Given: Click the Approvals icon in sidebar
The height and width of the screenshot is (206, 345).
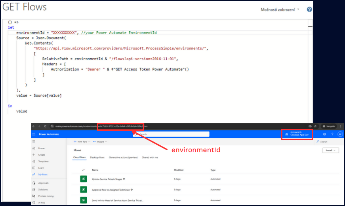Looking at the screenshot, I should 34,183.
